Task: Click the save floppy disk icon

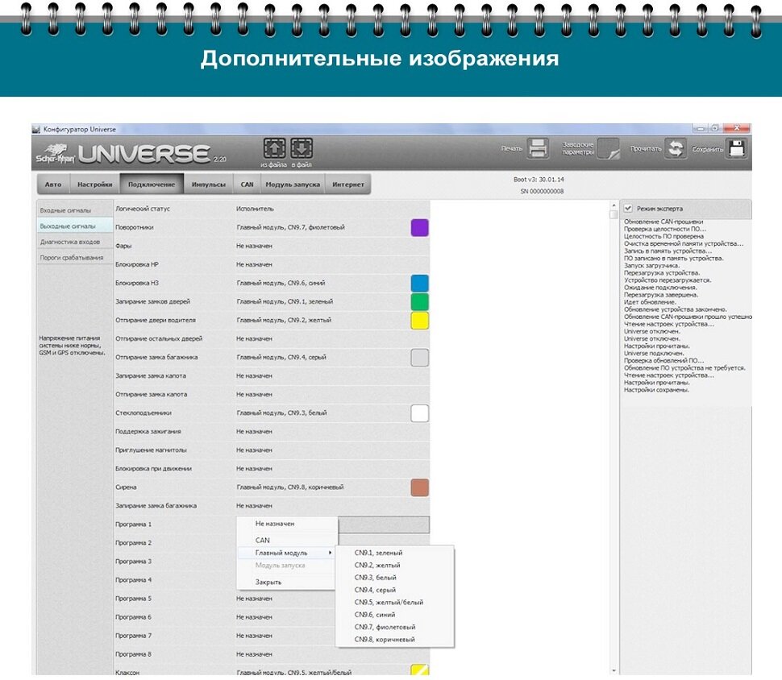Action: tap(737, 148)
